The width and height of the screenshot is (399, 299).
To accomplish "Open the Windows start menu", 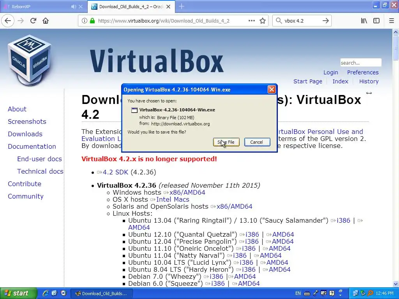I will tap(18, 294).
